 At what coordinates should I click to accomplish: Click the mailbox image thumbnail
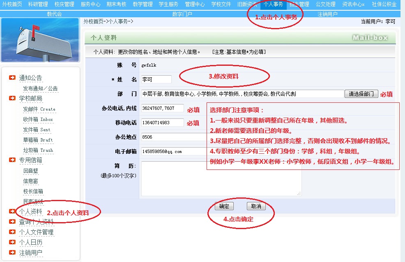coord(40,40)
